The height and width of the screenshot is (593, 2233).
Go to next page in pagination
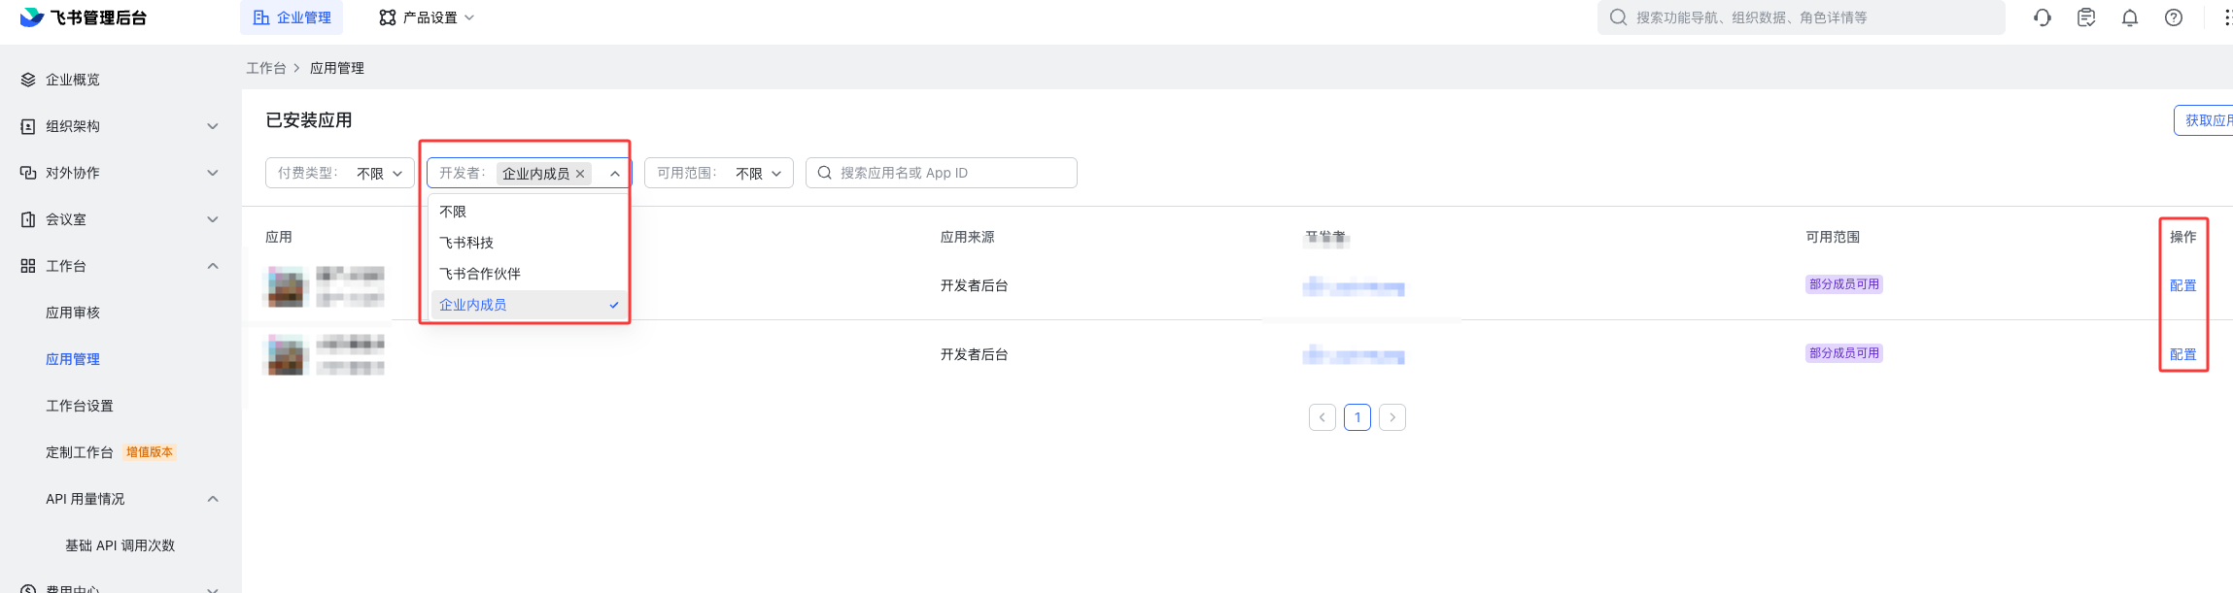click(1391, 417)
